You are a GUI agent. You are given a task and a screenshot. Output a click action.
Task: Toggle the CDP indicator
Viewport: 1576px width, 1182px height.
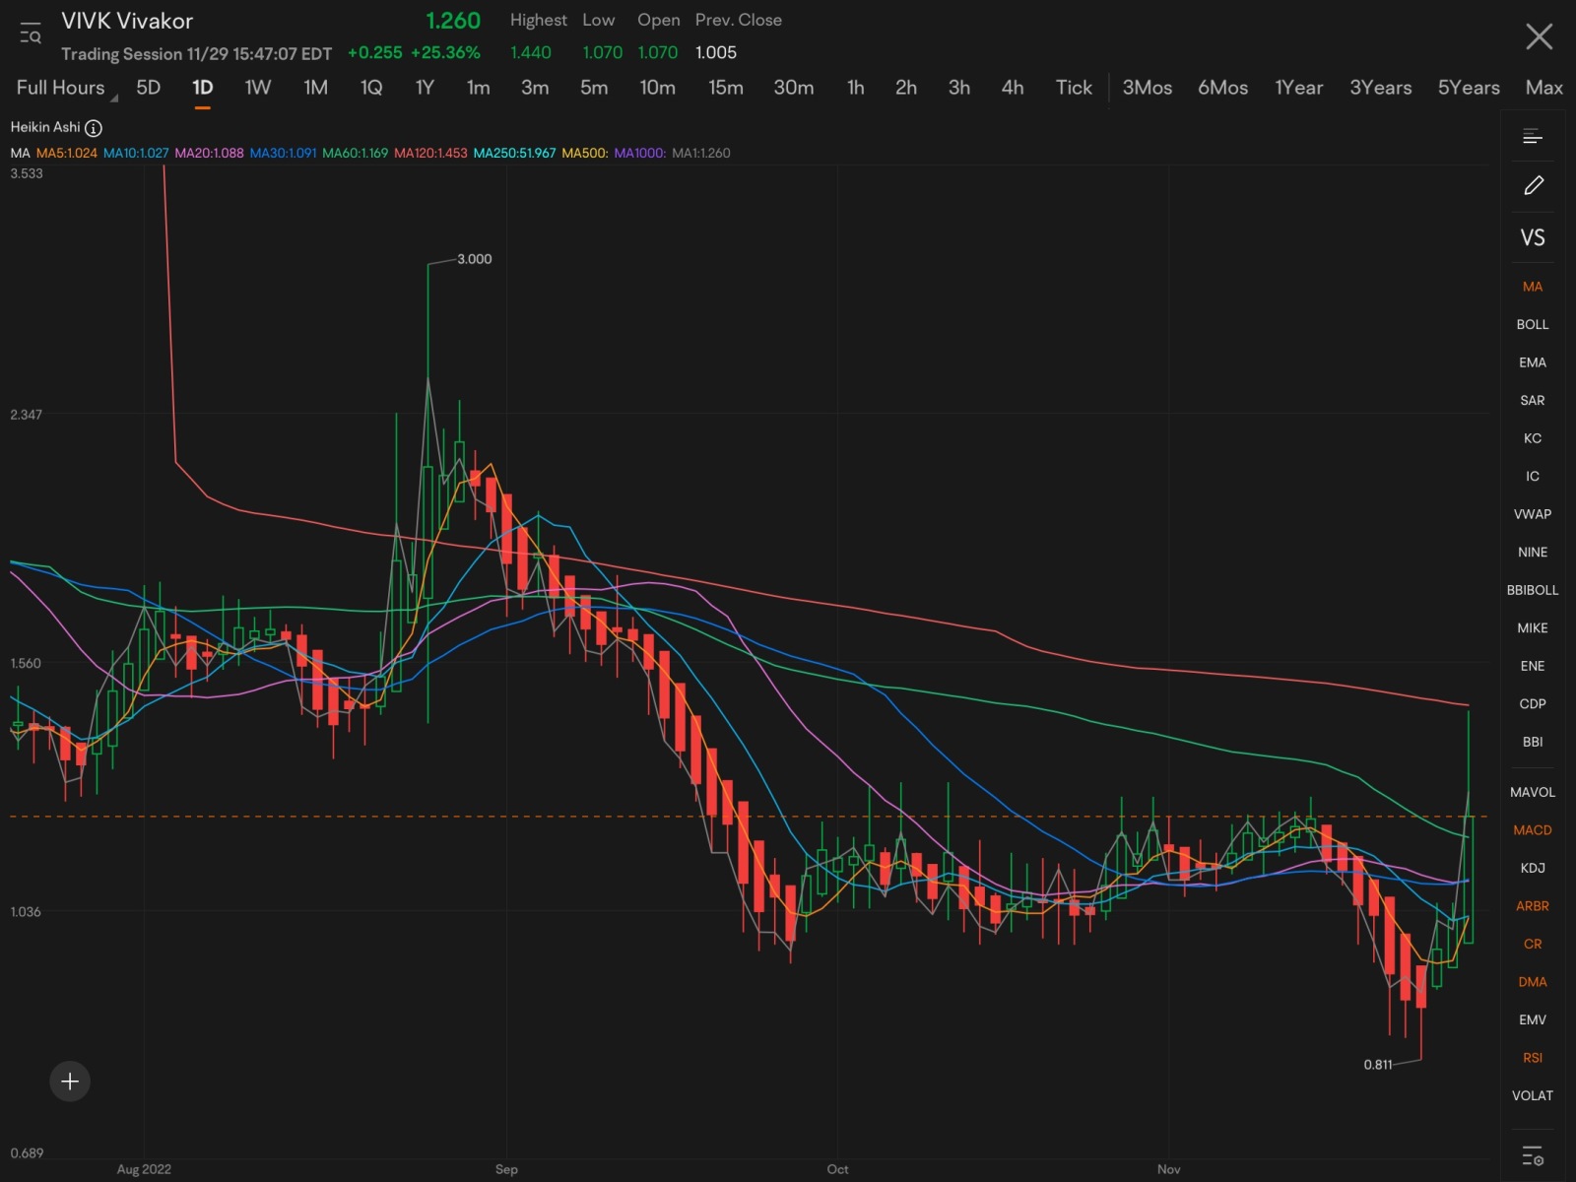(1532, 704)
